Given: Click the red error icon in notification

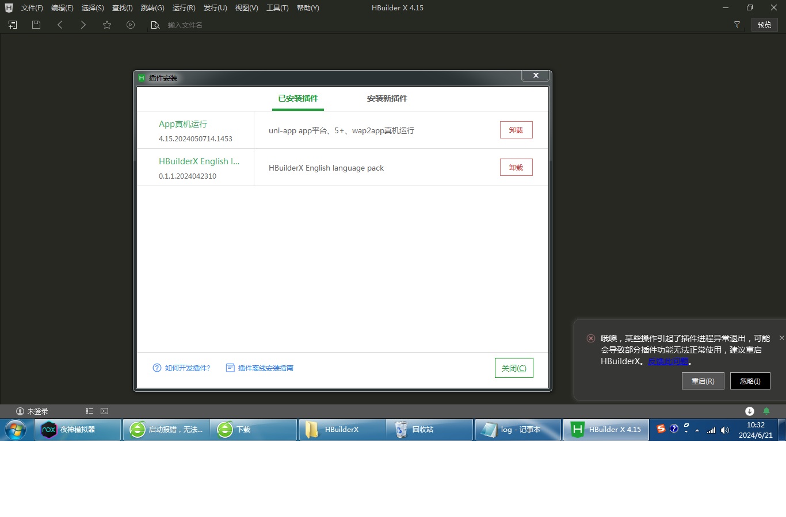Looking at the screenshot, I should click(590, 338).
